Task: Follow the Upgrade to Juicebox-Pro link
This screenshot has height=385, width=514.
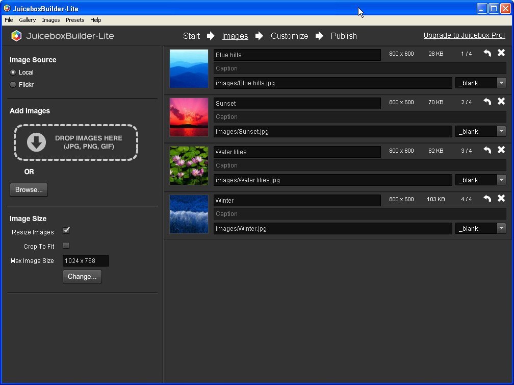Action: [464, 36]
